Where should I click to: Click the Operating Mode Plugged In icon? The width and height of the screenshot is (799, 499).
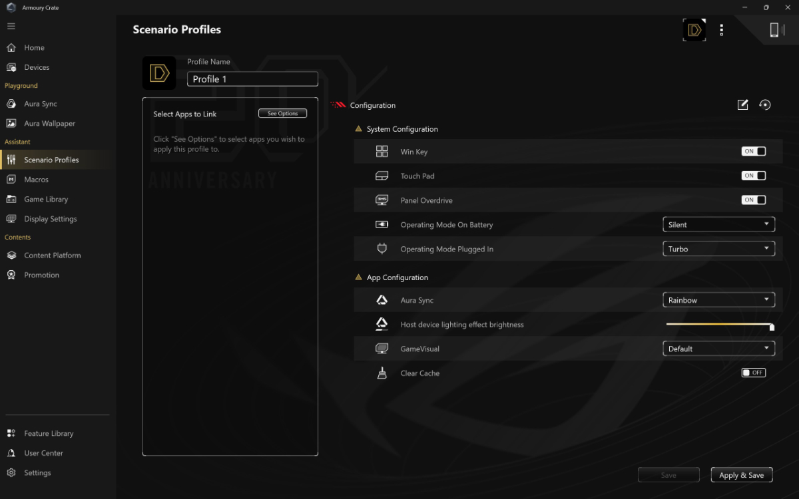[382, 249]
